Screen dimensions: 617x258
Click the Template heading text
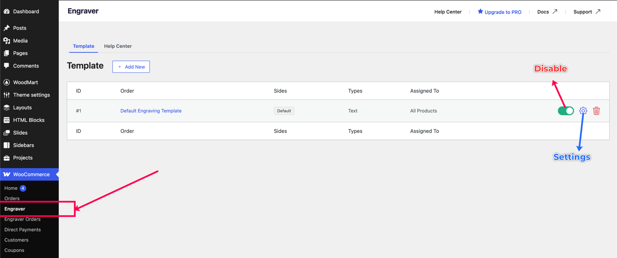(85, 66)
